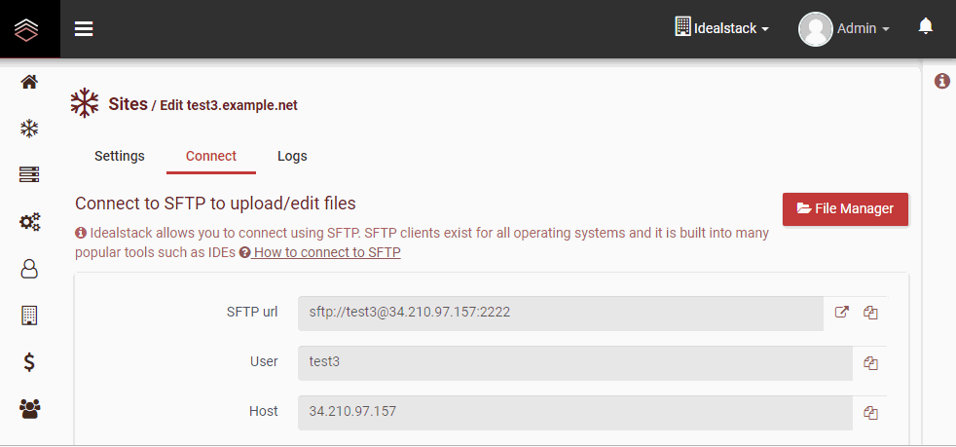Switch to the Settings tab
This screenshot has height=447, width=956.
(x=120, y=156)
